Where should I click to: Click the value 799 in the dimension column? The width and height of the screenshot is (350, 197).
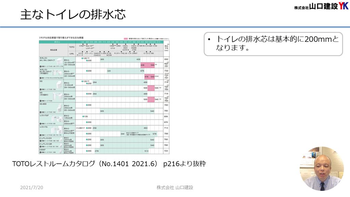(166, 134)
